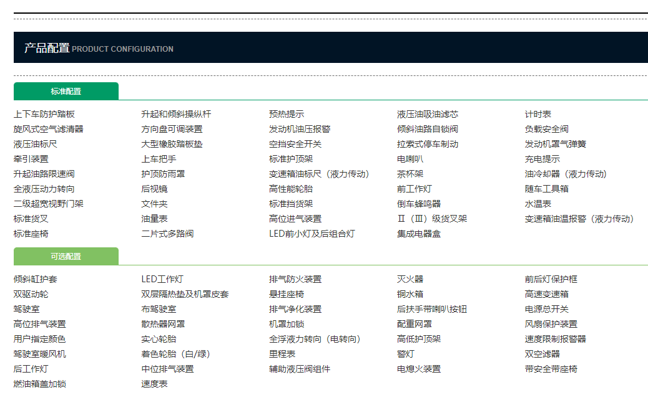Select 发动机油压报警 entry
648x395 pixels.
tap(300, 129)
